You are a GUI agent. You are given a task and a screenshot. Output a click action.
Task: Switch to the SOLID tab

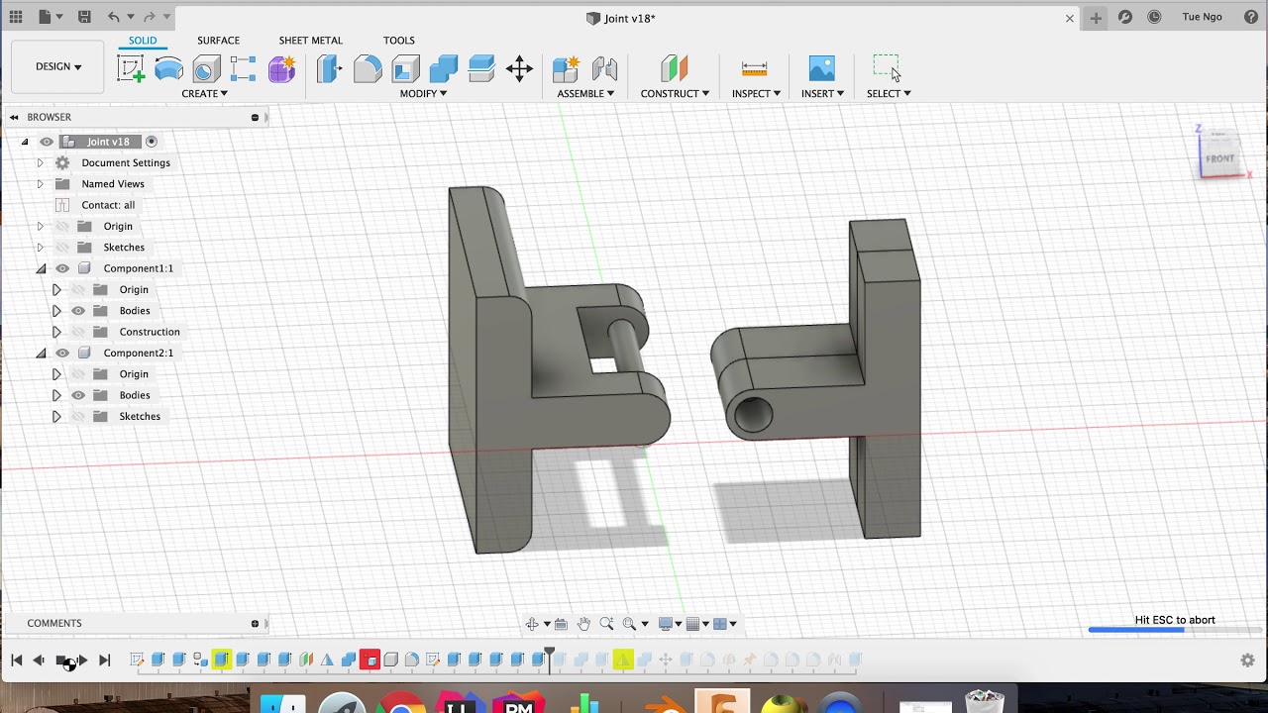[143, 41]
